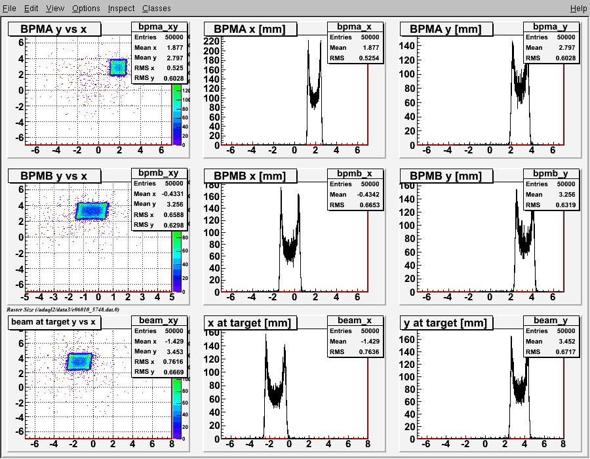This screenshot has width=590, height=459.
Task: Click the Mean 2.797 value in bpma_y
Action: (566, 47)
